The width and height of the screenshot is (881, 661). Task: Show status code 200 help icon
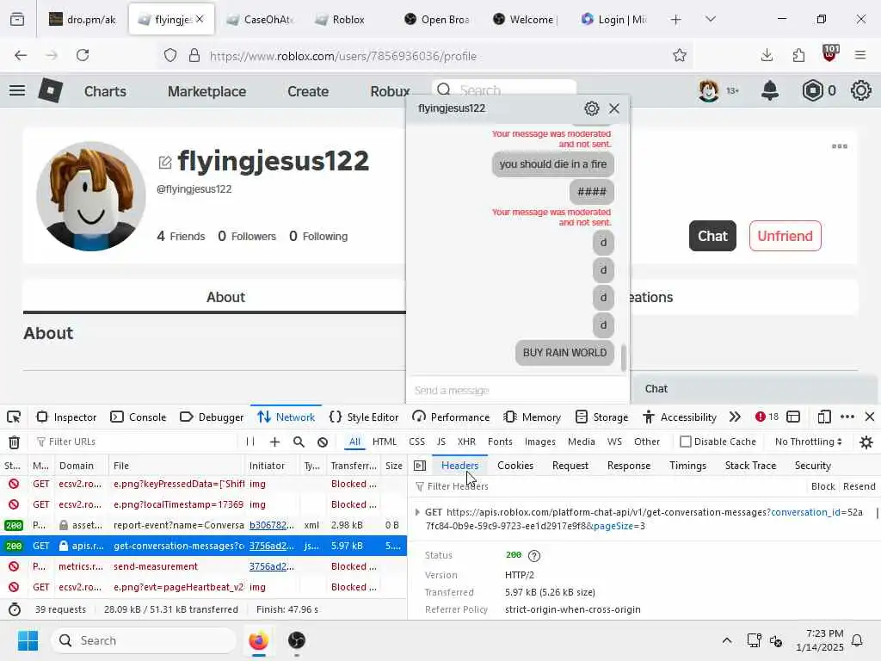click(533, 555)
